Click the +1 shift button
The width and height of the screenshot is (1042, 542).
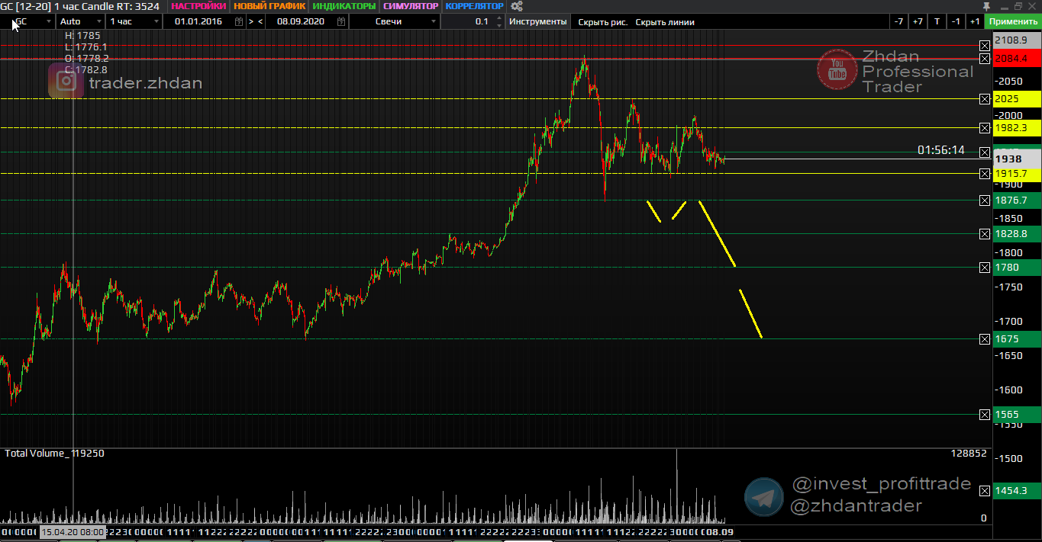coord(975,21)
